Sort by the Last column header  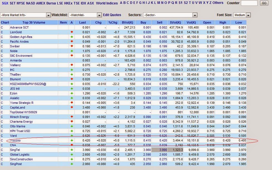pos(83,22)
